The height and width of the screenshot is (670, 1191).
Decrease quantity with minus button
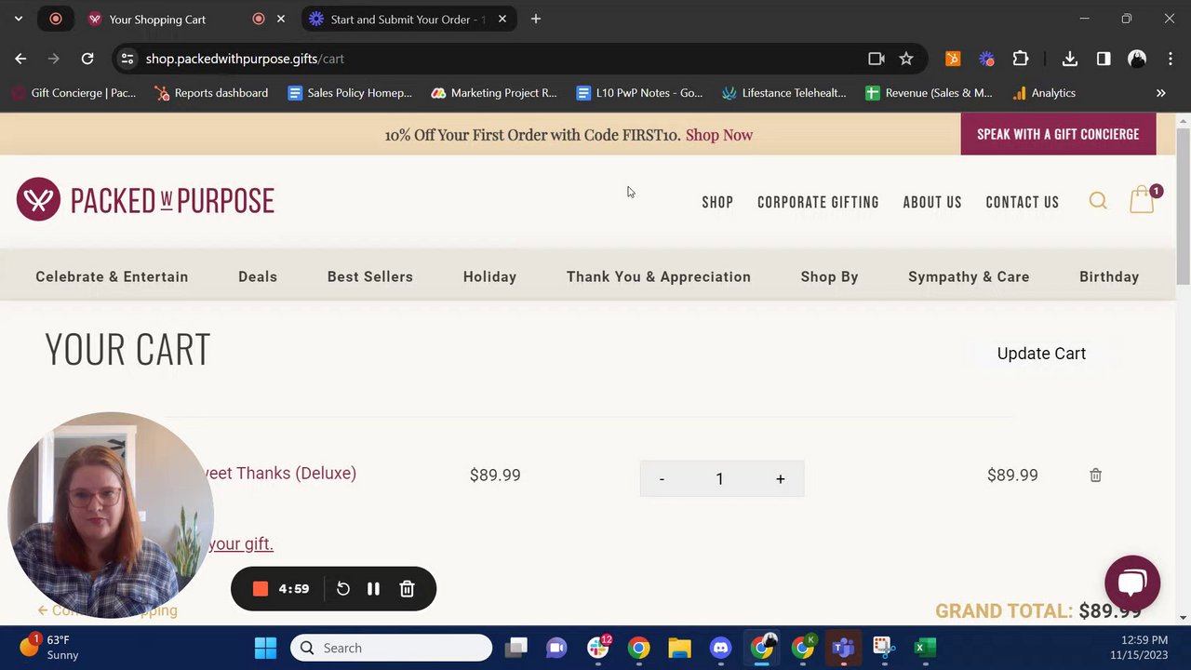(662, 478)
